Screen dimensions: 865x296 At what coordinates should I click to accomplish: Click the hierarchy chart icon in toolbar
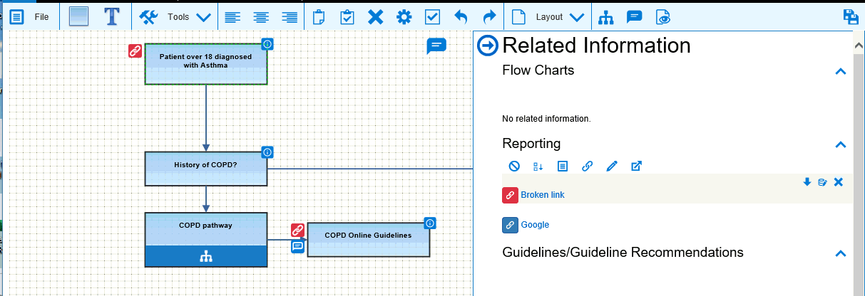click(605, 16)
